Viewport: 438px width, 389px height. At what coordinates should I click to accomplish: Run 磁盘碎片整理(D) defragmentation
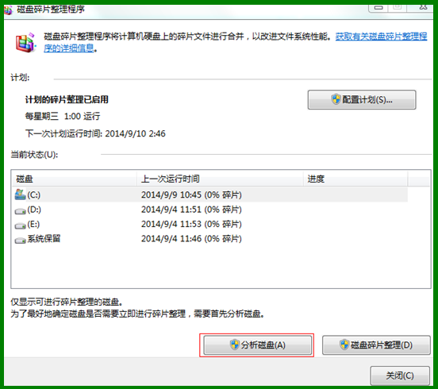pyautogui.click(x=376, y=345)
